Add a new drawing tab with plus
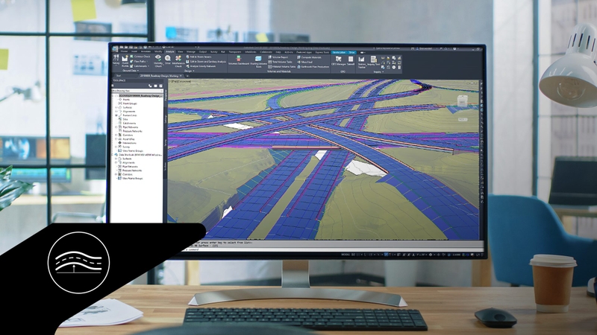The width and height of the screenshot is (597, 335). tap(188, 76)
